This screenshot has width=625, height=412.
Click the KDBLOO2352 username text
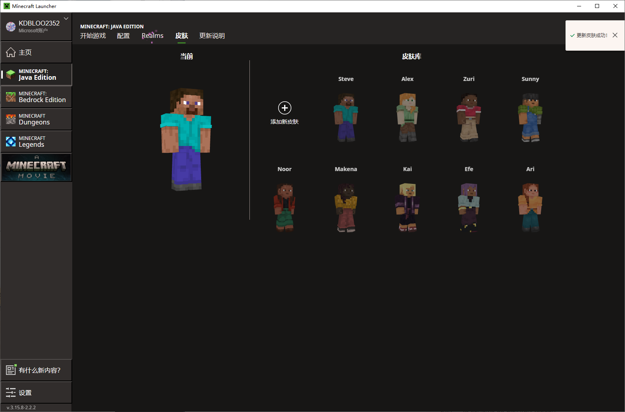pyautogui.click(x=39, y=23)
